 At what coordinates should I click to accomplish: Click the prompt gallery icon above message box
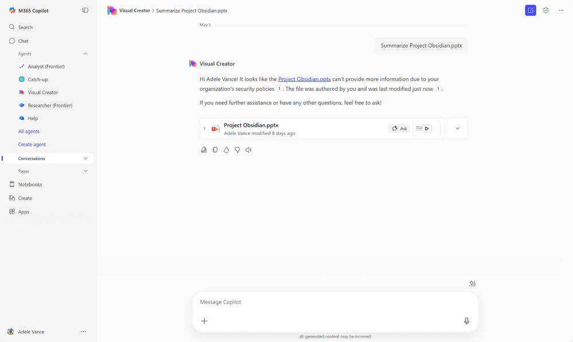472,283
